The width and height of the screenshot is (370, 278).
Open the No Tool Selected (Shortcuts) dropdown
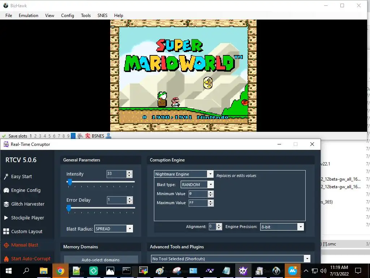[x=231, y=258]
